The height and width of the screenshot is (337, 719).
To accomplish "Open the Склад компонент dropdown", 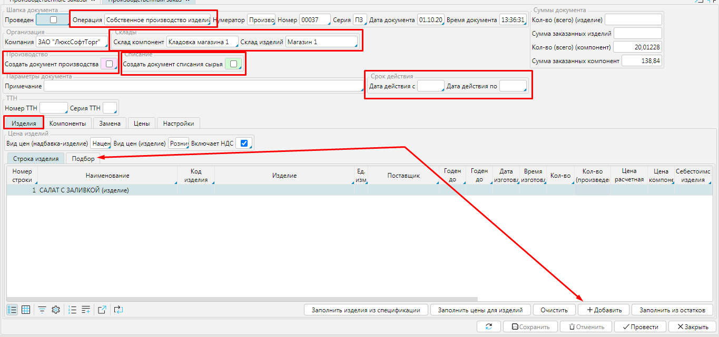I will coord(202,42).
